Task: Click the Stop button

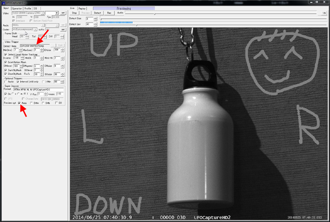Action: coord(74,13)
